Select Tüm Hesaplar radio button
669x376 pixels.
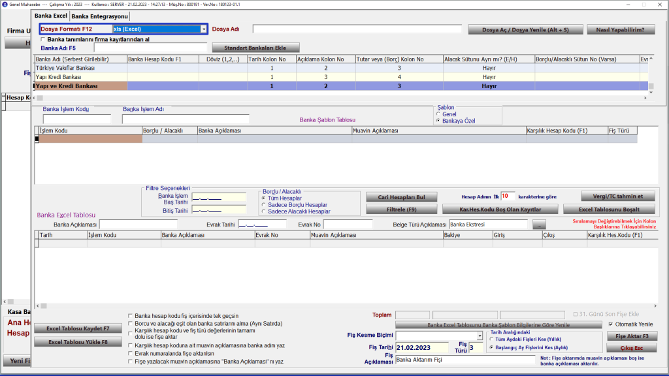tap(264, 198)
